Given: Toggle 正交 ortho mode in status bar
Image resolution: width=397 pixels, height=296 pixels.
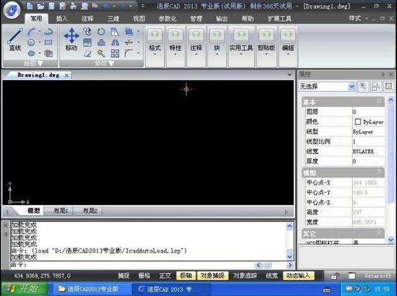Looking at the screenshot, I should point(165,276).
